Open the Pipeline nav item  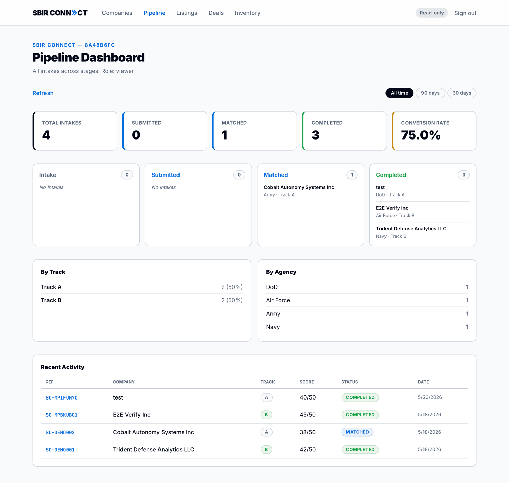tap(154, 13)
